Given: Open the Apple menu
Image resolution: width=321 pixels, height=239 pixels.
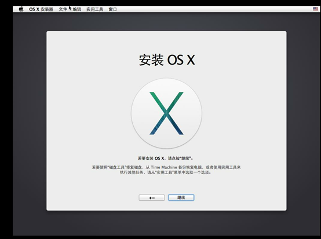Looking at the screenshot, I should click(21, 9).
